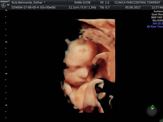The image size is (163, 122).
Task: Click the 3D rendered fetal face image
Action: (88, 66)
